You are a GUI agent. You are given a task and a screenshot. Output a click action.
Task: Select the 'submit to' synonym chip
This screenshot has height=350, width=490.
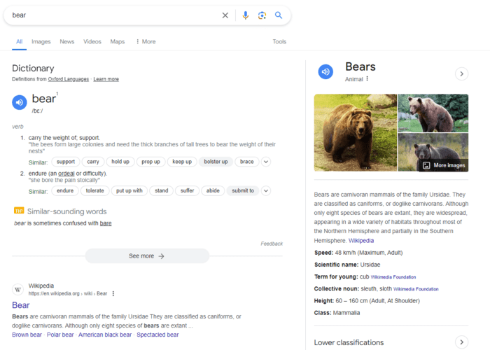pyautogui.click(x=243, y=190)
